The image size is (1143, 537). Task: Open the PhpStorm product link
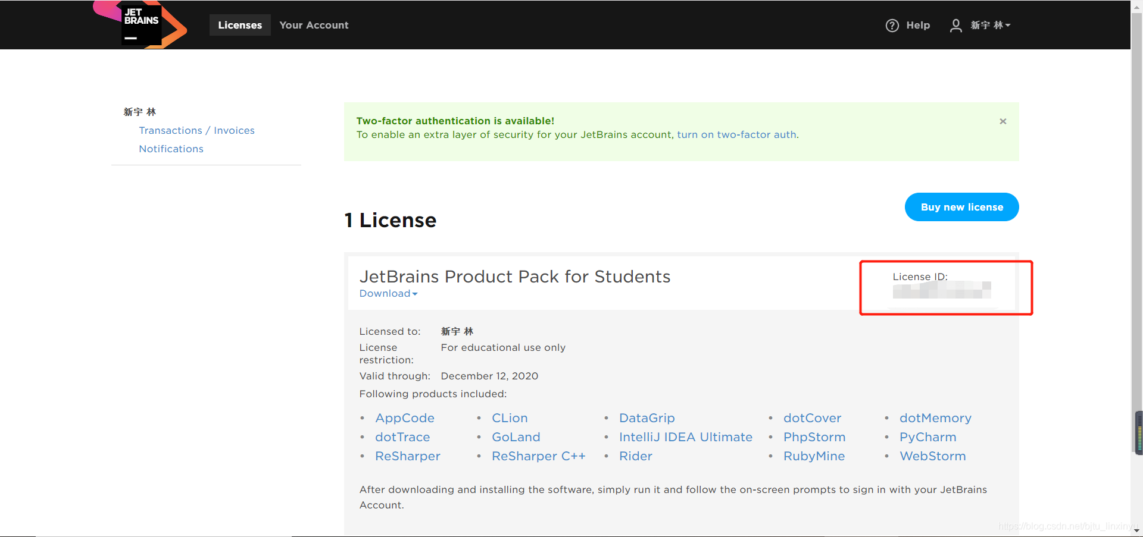click(x=814, y=437)
